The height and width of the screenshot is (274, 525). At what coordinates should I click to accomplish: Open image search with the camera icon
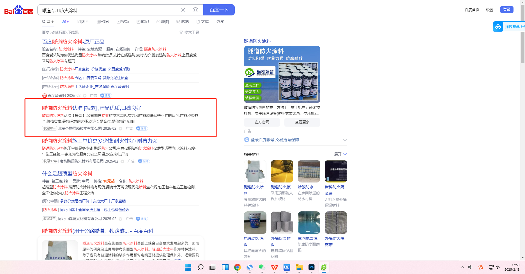coord(195,10)
